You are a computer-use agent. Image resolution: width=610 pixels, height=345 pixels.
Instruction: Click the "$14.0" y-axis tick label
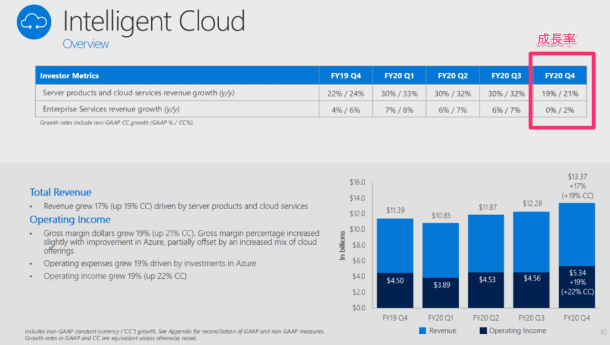tap(357, 198)
